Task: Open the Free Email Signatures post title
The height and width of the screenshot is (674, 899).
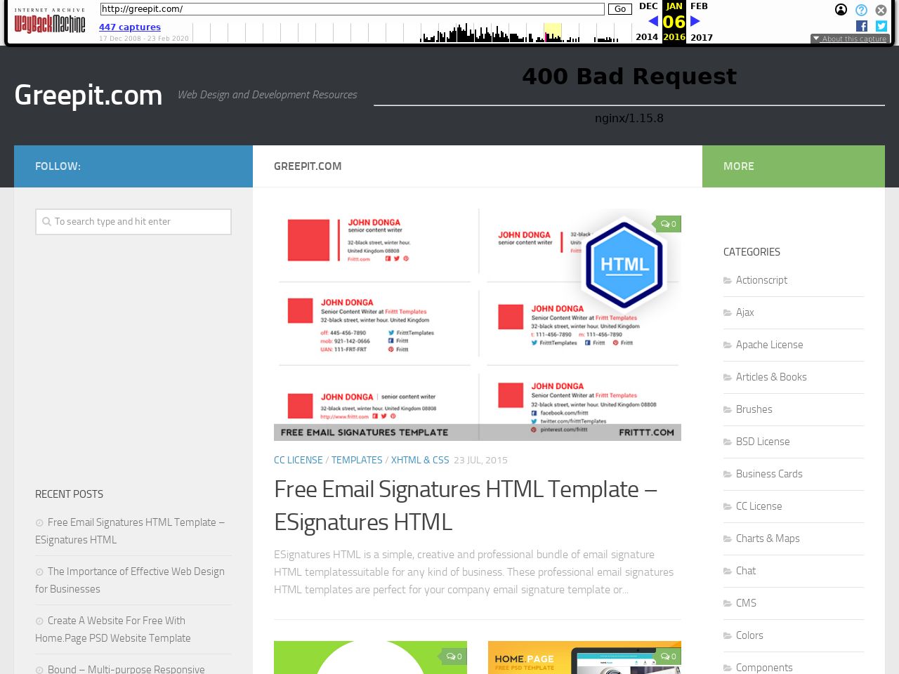Action: [x=465, y=505]
